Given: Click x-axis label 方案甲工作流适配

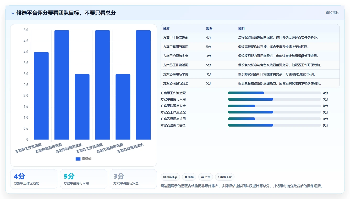Looking at the screenshot, I should (x=29, y=148).
